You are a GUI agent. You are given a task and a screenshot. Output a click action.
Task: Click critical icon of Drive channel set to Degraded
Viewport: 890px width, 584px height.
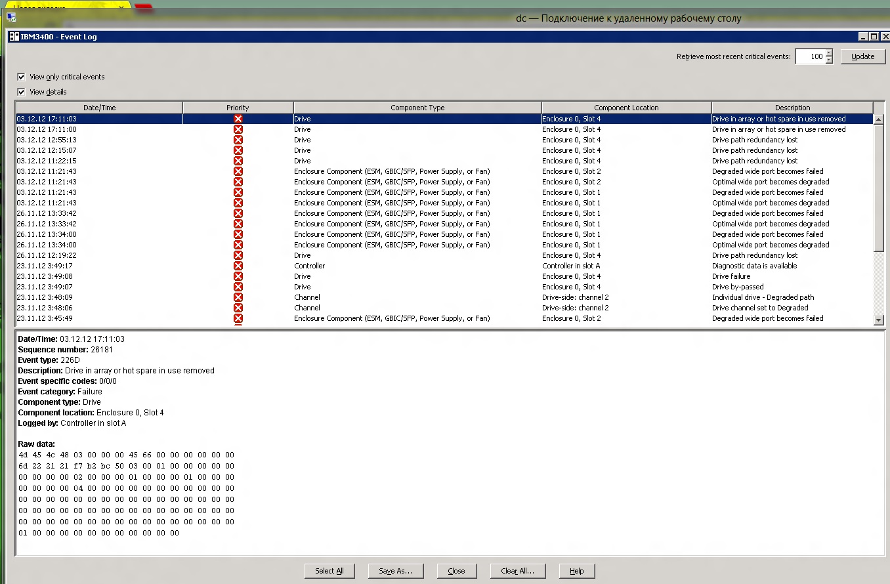coord(238,308)
